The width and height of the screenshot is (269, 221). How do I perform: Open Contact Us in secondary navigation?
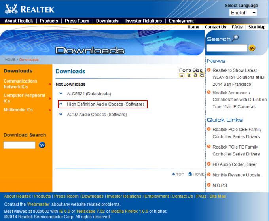pos(216,27)
